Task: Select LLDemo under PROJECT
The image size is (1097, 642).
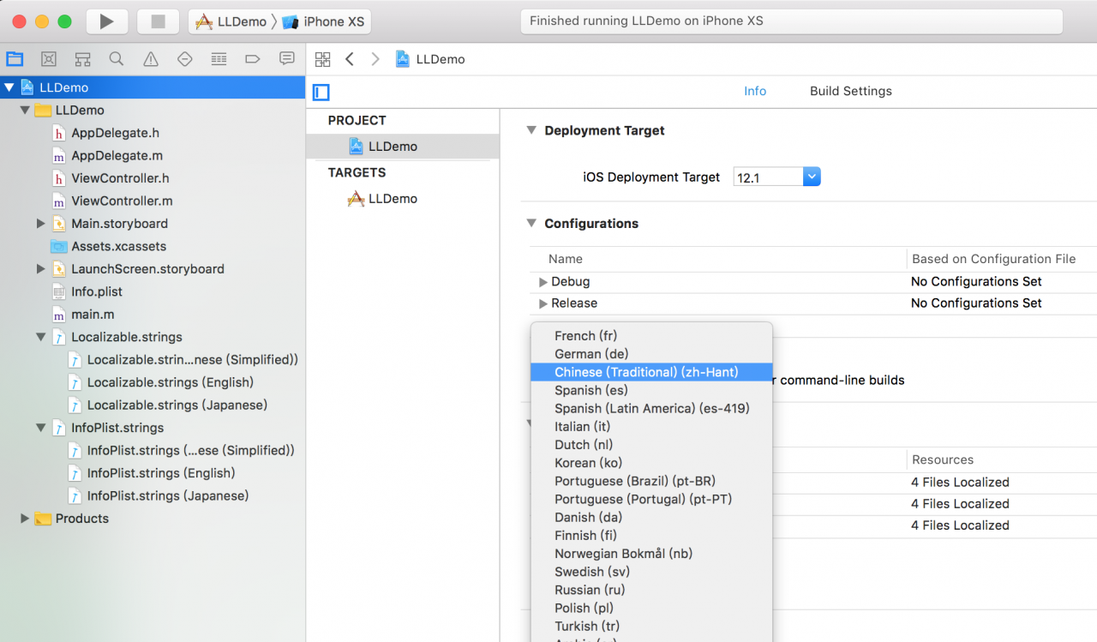Action: coord(393,147)
